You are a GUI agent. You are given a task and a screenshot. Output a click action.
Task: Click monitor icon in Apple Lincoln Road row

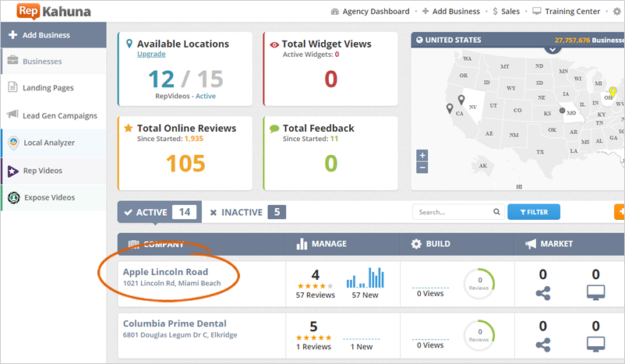595,292
